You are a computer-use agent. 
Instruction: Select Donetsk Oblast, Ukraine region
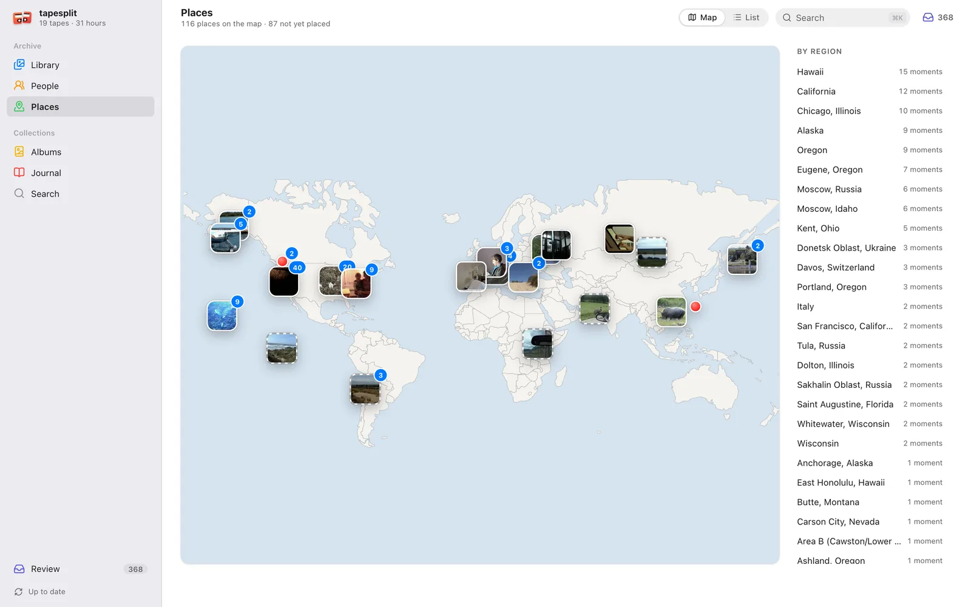click(870, 248)
